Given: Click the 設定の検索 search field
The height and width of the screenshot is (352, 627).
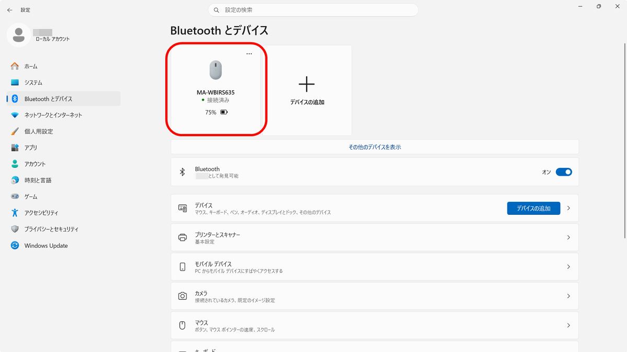Looking at the screenshot, I should [313, 10].
